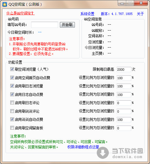Image resolution: width=150 pixels, height=164 pixels.
Task: Click the QQ昵称 label in info panel
Action: point(98,31)
